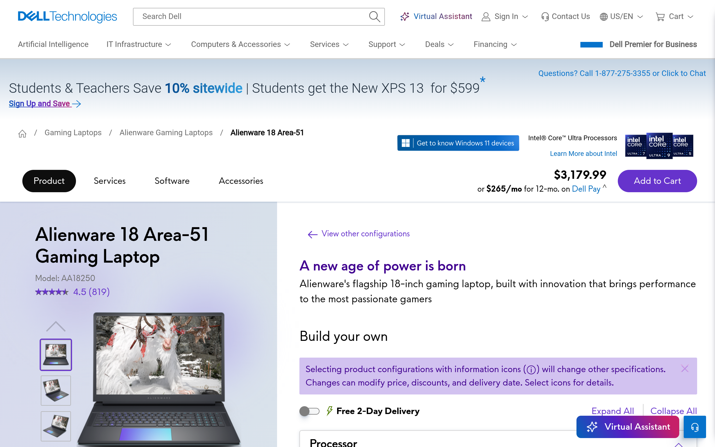Viewport: 715px width, 447px height.
Task: Click the cart icon in header
Action: [x=660, y=16]
